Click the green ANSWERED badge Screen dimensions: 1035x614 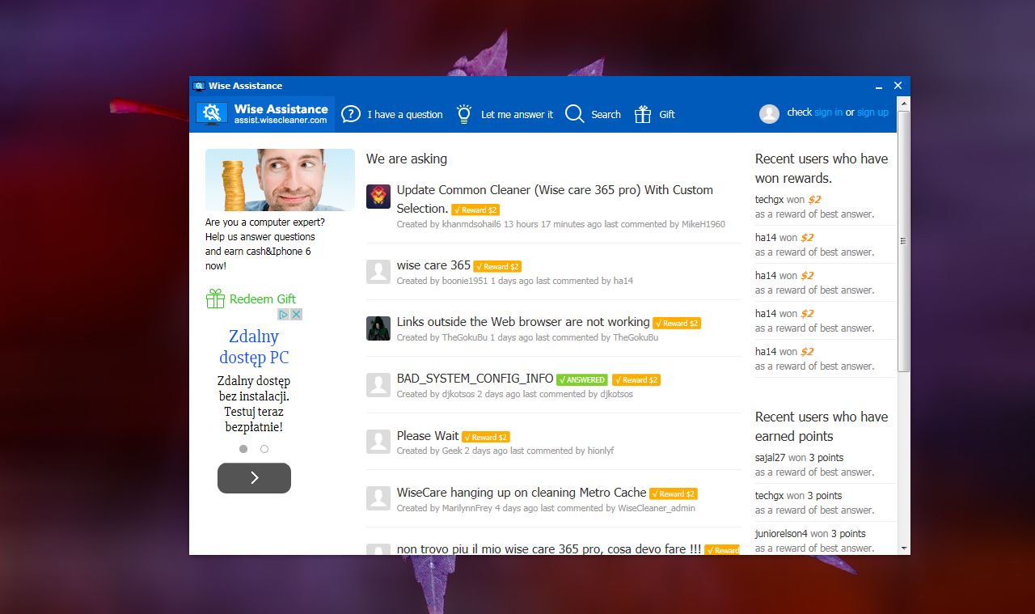coord(582,380)
